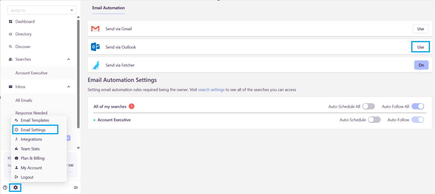Toggle Auto-Follow All switch
The width and height of the screenshot is (435, 194).
click(x=418, y=106)
